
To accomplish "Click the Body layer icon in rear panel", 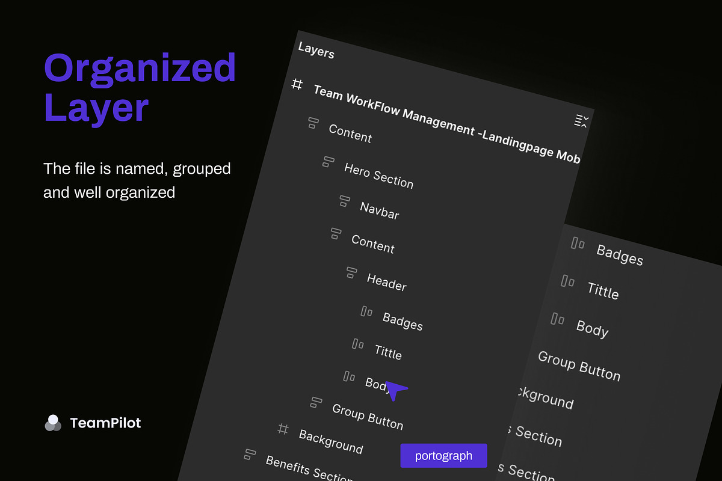I will point(558,319).
